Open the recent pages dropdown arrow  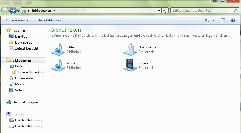pyautogui.click(x=18, y=11)
